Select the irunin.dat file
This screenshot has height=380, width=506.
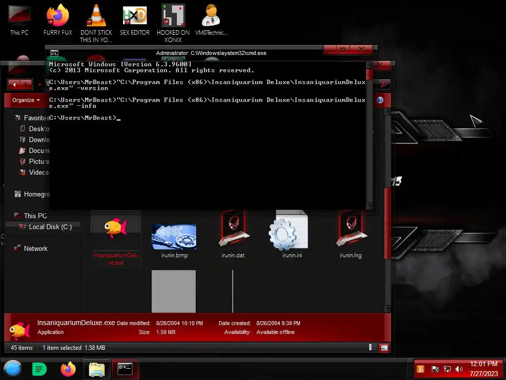click(233, 235)
